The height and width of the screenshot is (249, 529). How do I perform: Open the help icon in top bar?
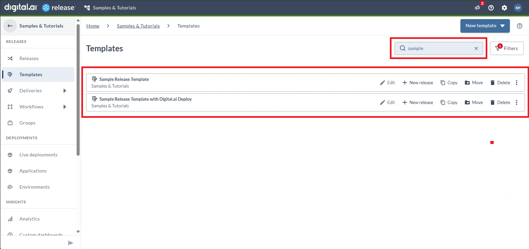click(491, 8)
